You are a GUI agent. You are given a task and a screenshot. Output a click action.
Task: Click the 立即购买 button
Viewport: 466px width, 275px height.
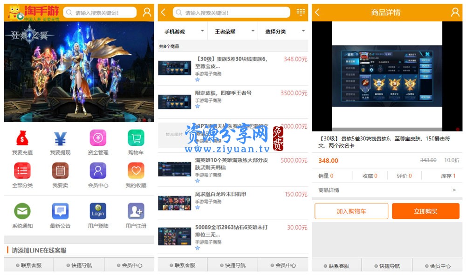click(425, 211)
